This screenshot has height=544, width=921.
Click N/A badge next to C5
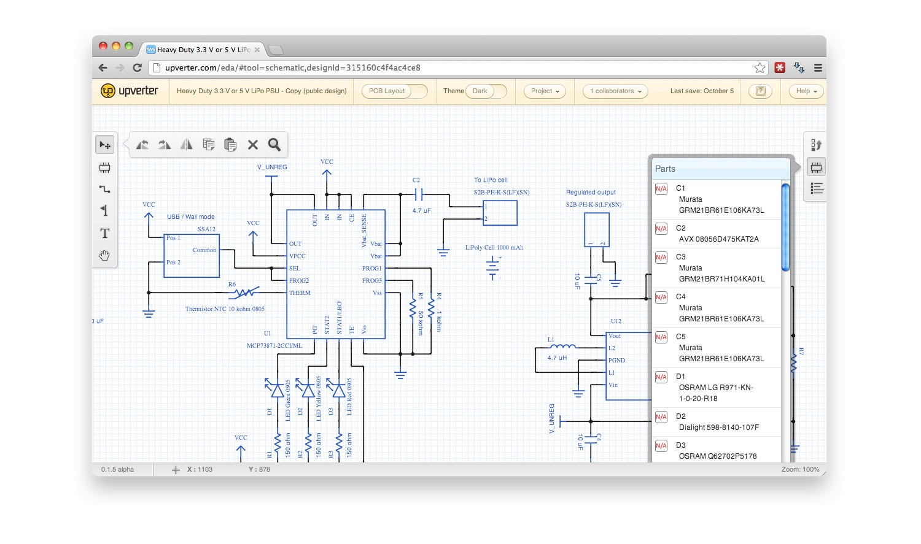pyautogui.click(x=661, y=337)
